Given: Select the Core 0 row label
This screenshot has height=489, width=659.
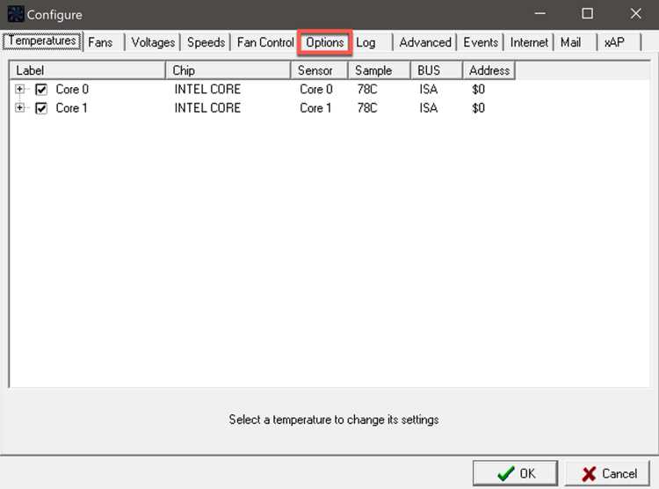Looking at the screenshot, I should click(72, 89).
